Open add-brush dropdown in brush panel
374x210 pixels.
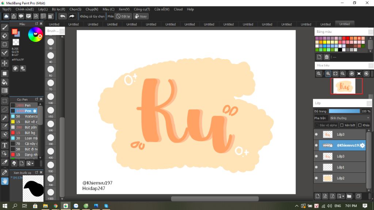tap(33, 164)
